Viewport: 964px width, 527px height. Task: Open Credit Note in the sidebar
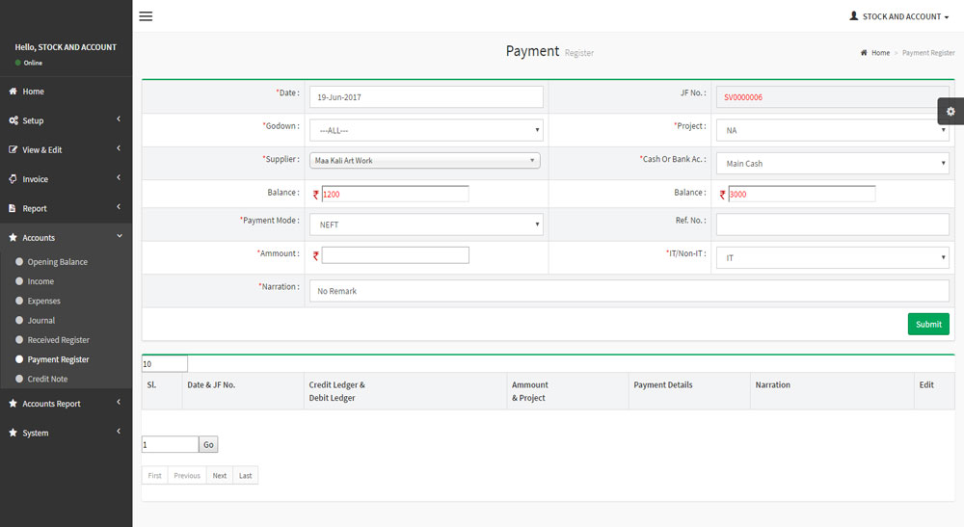47,379
